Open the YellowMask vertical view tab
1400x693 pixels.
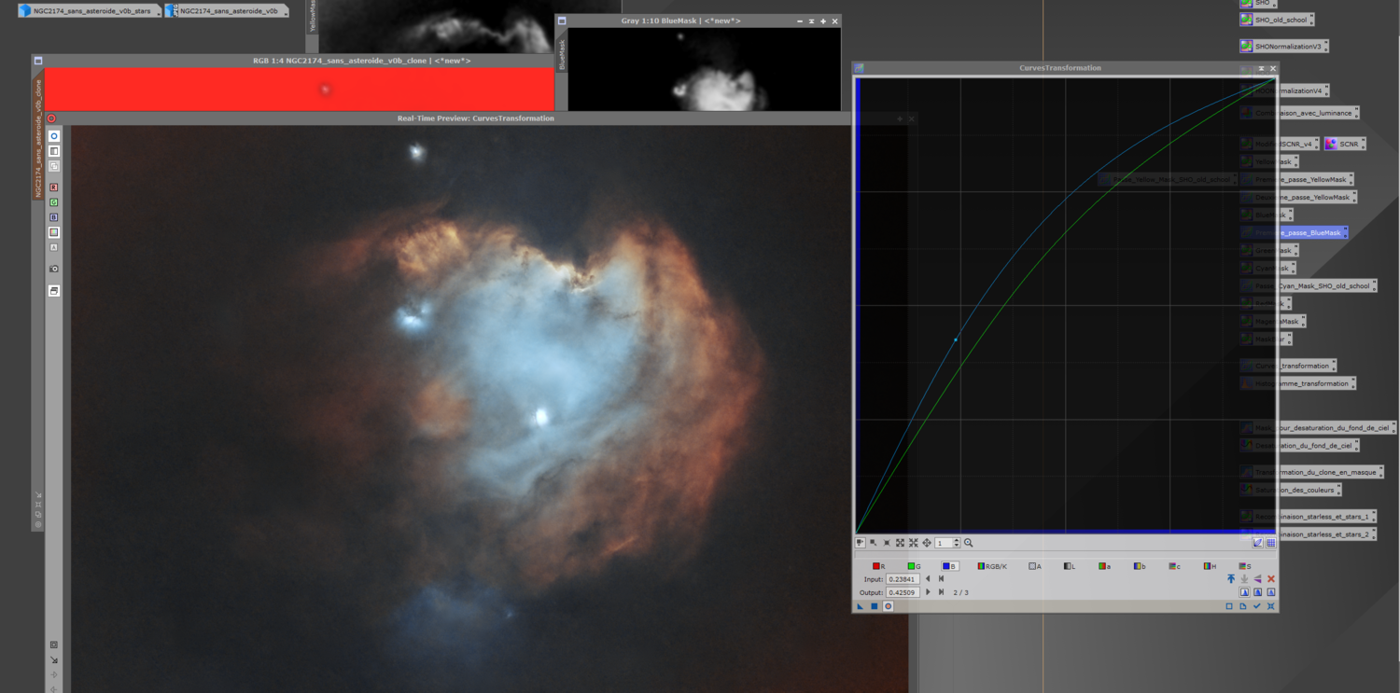[x=314, y=16]
